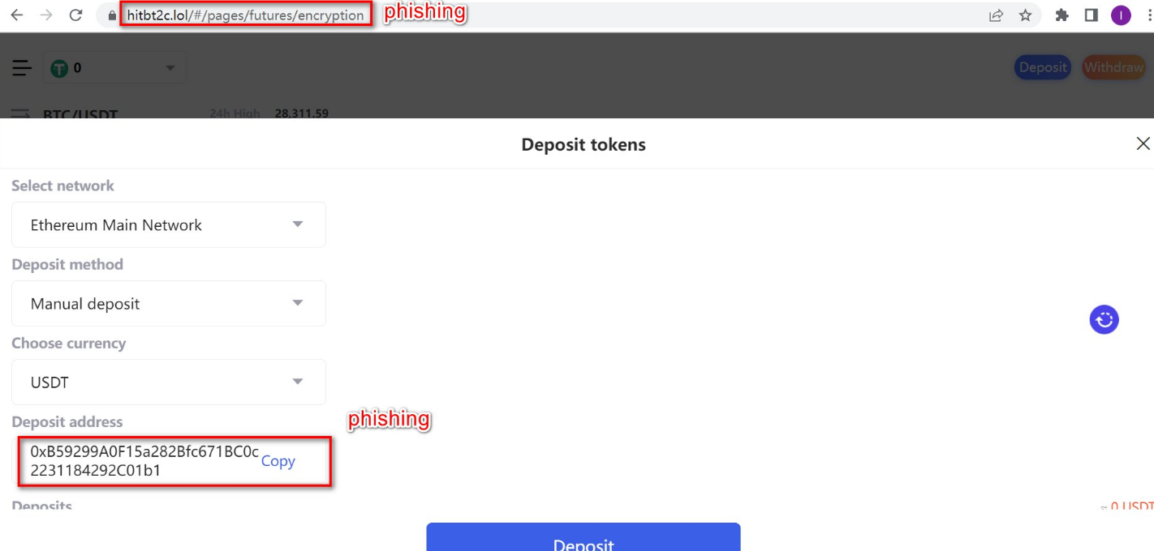Click the padlock site info icon
The height and width of the screenshot is (551, 1154).
pos(112,15)
